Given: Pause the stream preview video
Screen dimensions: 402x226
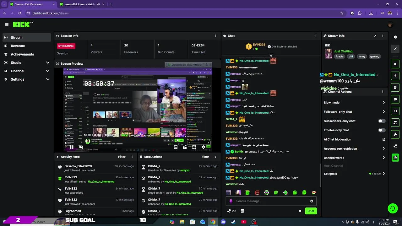Looking at the screenshot, I should (x=72, y=147).
